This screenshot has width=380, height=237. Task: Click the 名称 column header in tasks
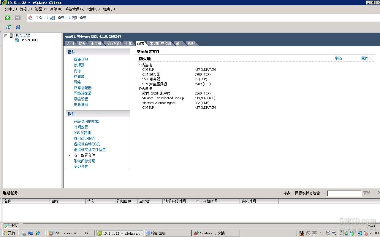tap(26, 201)
